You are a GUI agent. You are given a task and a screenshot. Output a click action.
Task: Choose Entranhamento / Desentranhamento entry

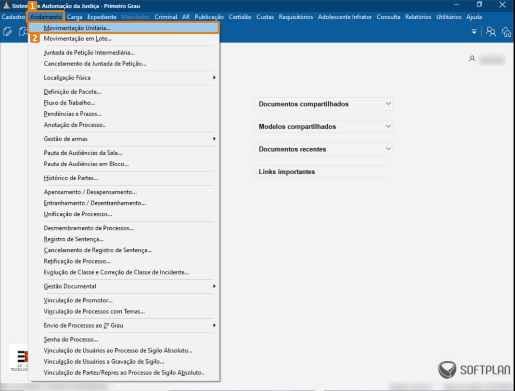tap(124, 203)
